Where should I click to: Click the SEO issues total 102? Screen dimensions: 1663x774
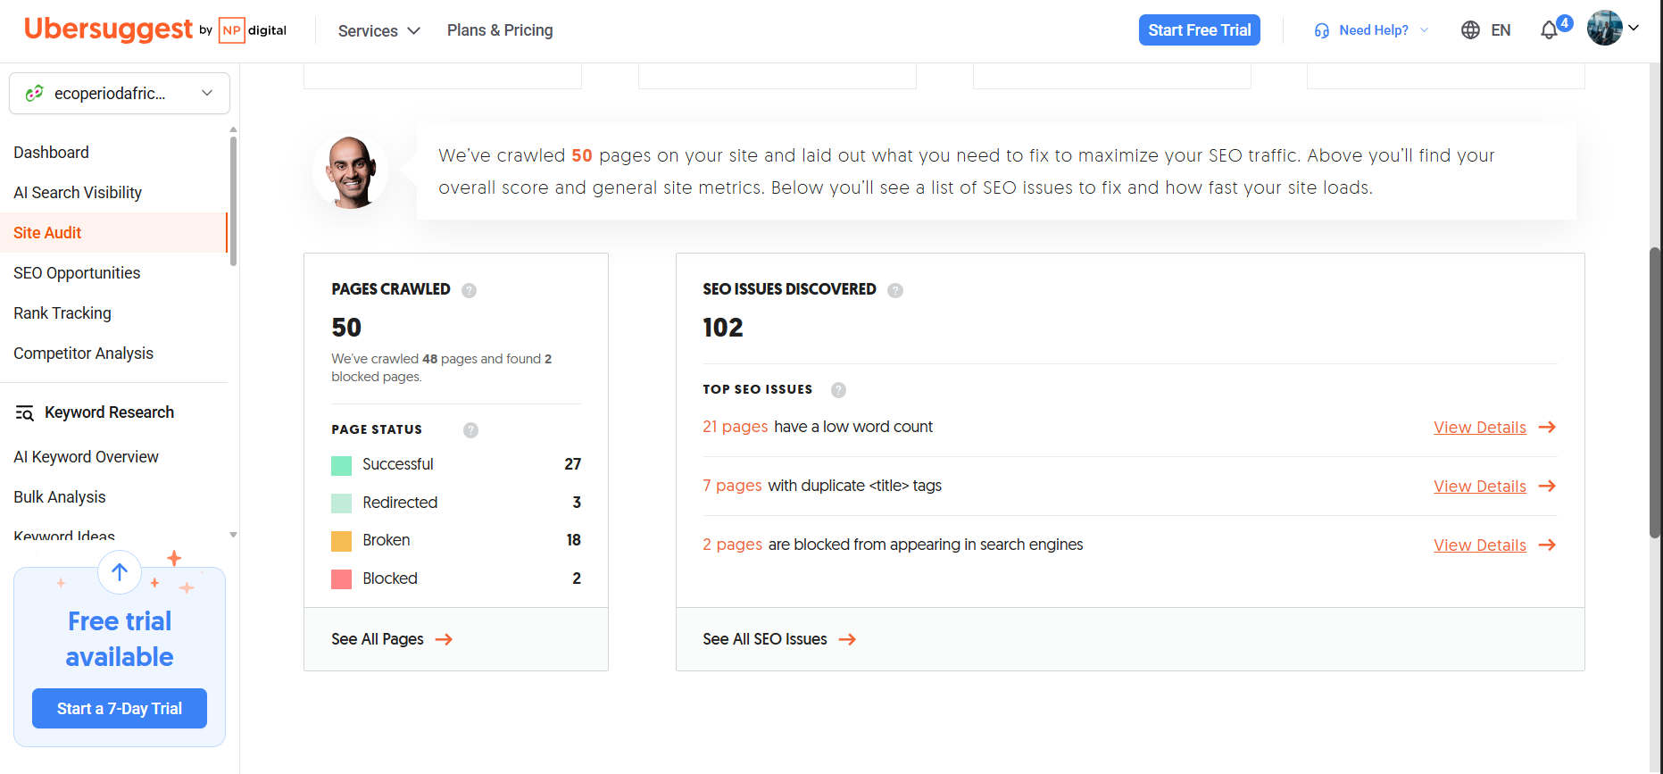[723, 328]
